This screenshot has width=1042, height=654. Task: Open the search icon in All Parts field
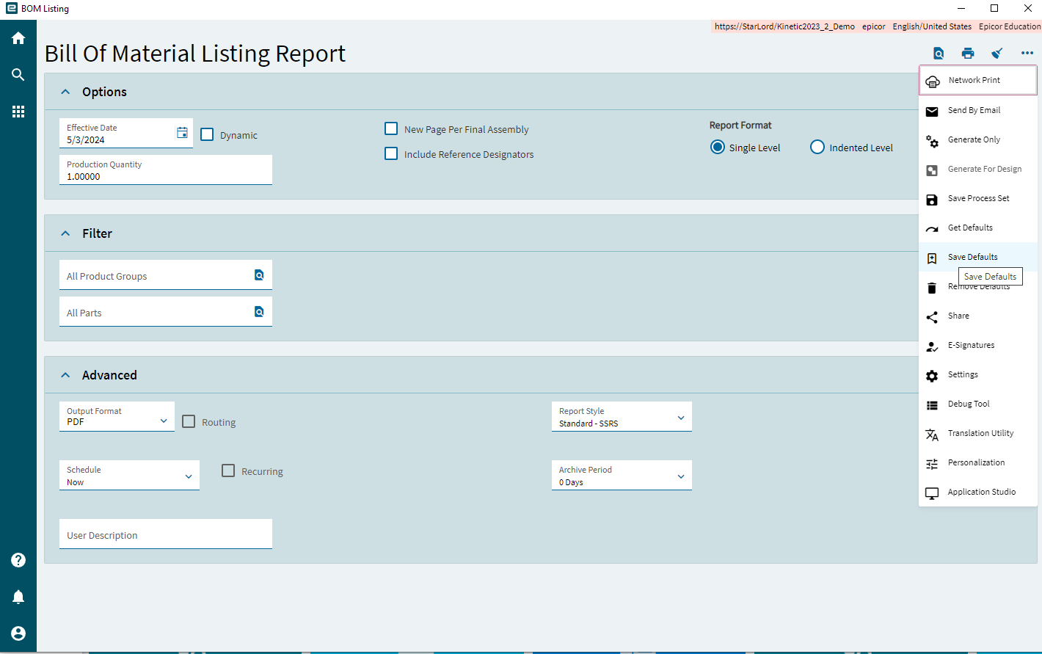click(x=258, y=312)
